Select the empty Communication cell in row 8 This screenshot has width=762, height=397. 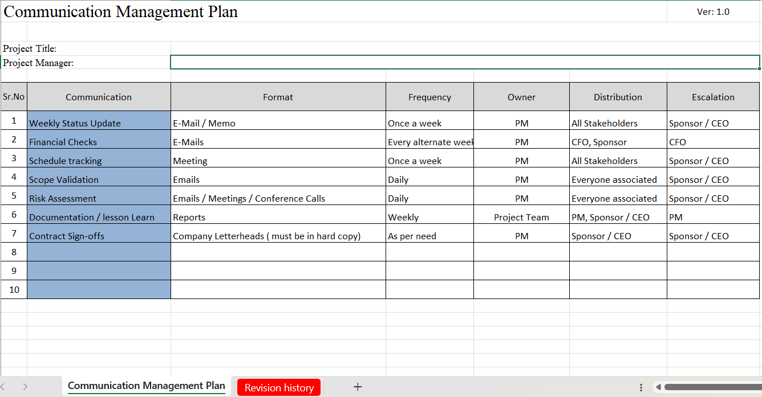point(99,252)
